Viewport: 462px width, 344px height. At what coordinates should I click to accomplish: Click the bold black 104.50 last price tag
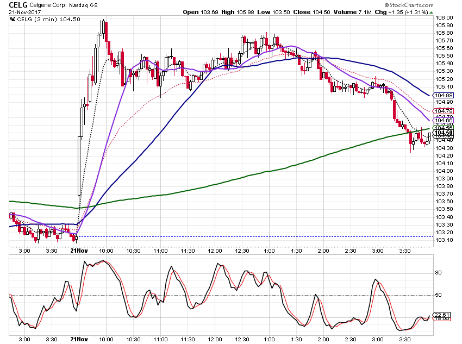coord(444,133)
